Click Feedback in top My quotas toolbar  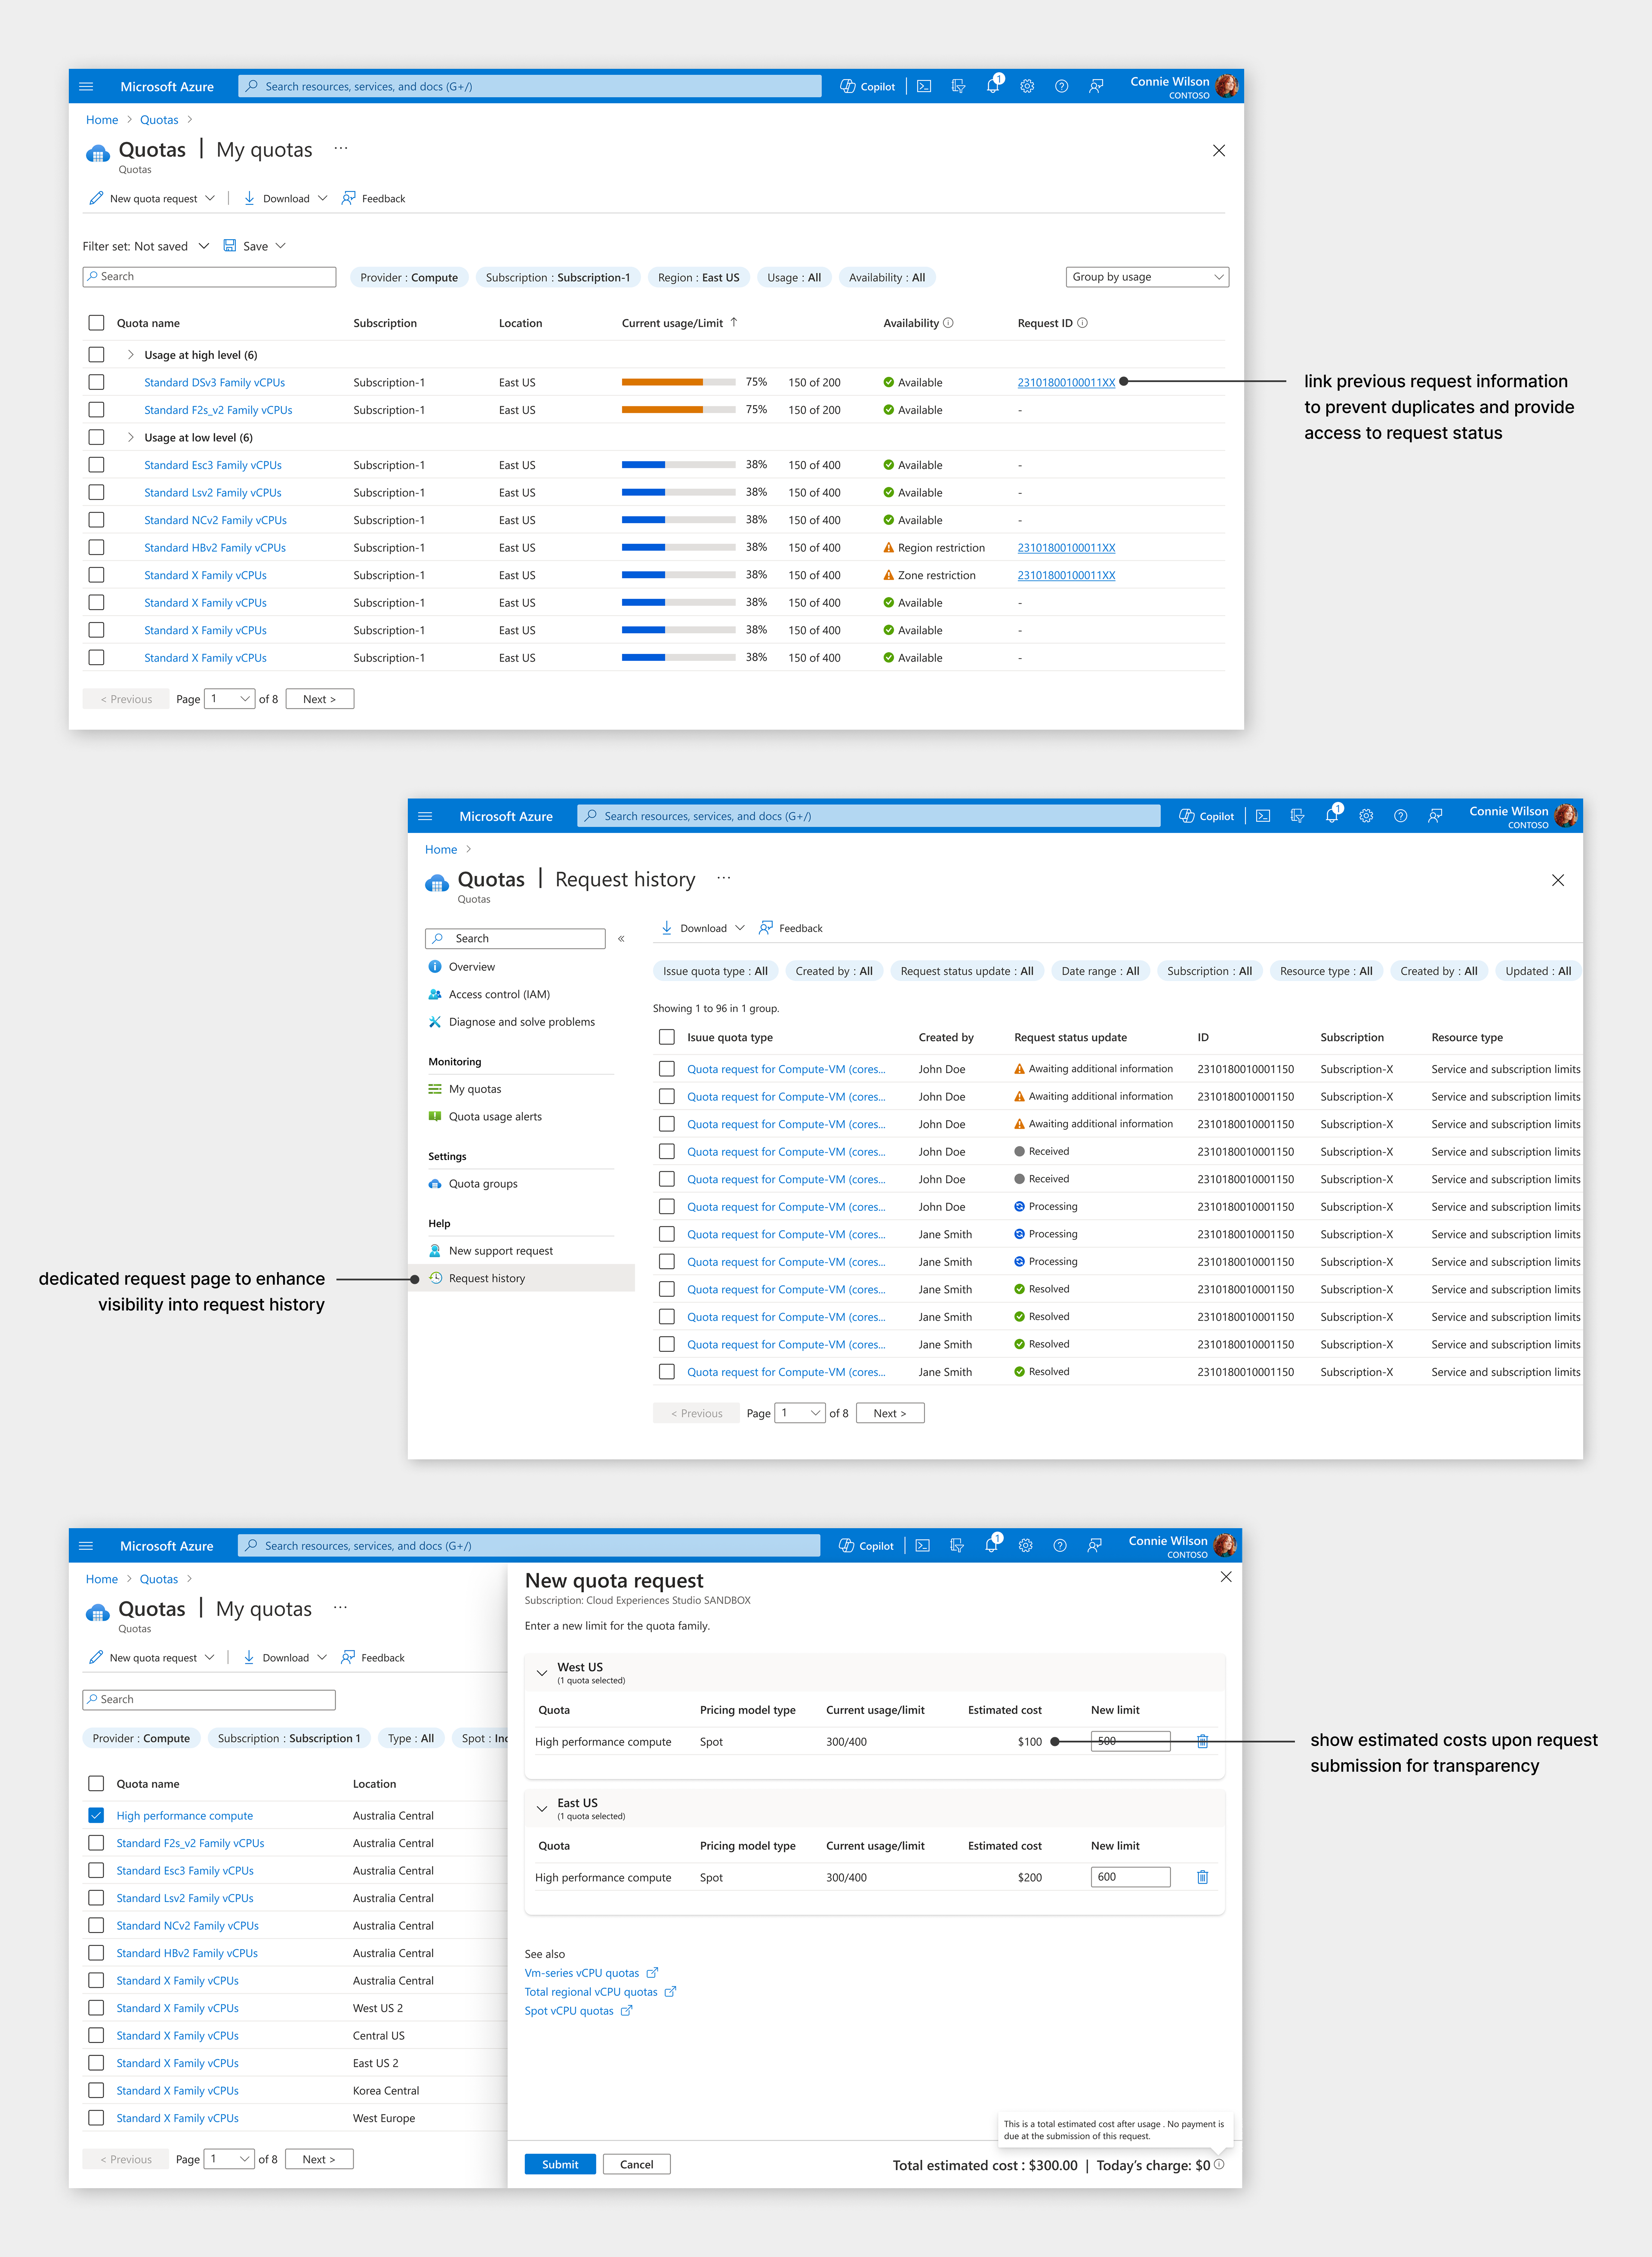click(x=373, y=198)
